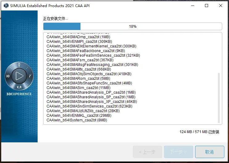
Task: Select the SMASharedAnalysis_DP_caa2bt row
Action: tap(91, 92)
